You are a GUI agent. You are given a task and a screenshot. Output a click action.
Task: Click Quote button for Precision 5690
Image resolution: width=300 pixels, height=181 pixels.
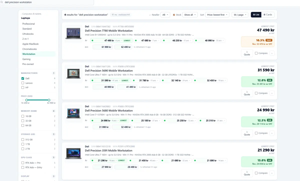coord(247,93)
